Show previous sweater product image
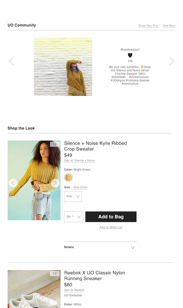The width and height of the screenshot is (183, 308). (x=13, y=183)
